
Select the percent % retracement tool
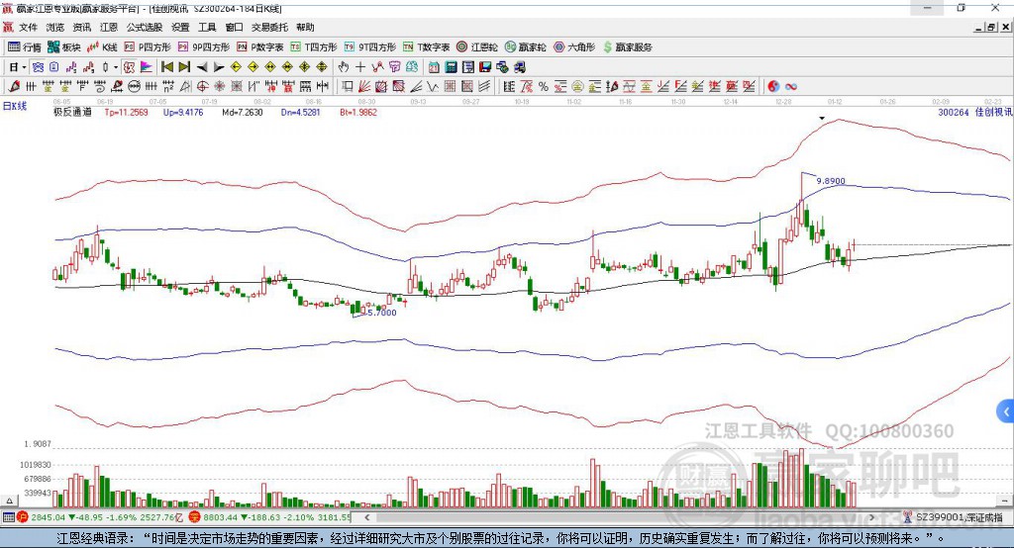(x=544, y=87)
